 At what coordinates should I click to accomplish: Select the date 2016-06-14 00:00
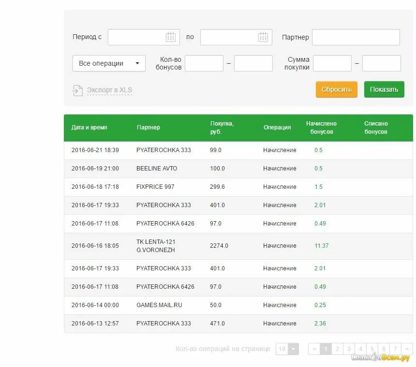pyautogui.click(x=95, y=305)
